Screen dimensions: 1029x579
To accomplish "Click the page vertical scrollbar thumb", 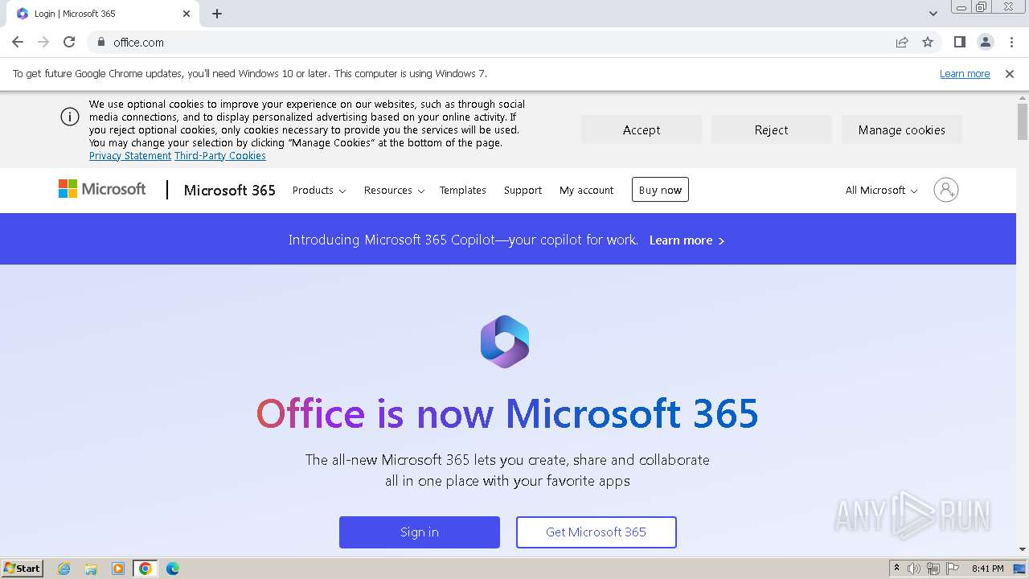I will click(x=1023, y=121).
